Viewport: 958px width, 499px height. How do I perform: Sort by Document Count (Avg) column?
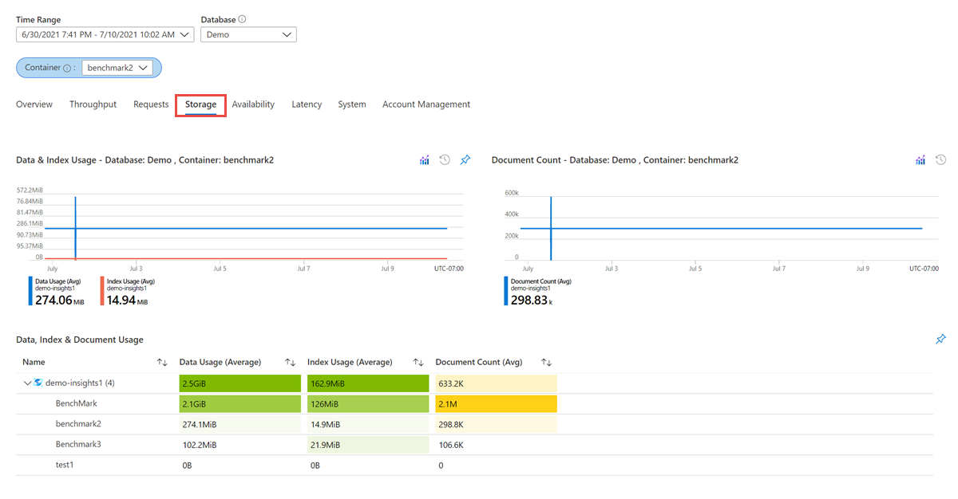tap(546, 363)
